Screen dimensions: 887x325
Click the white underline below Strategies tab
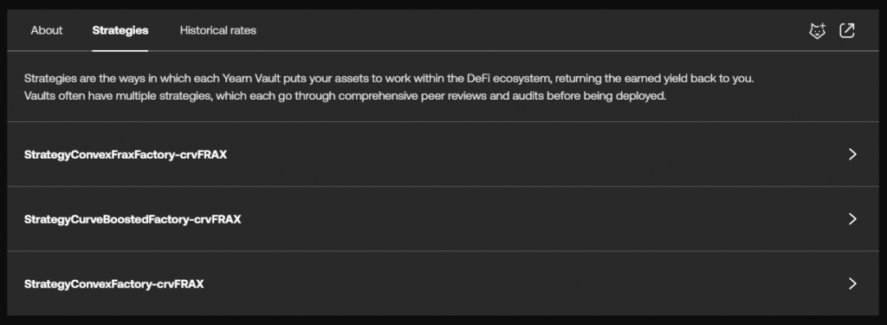pos(120,50)
